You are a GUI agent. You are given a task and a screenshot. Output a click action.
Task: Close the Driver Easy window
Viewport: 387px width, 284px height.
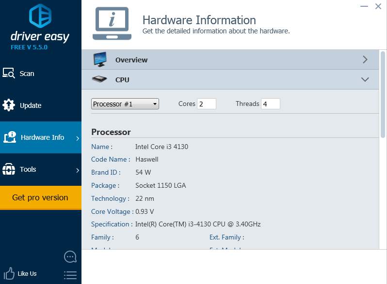tap(378, 6)
